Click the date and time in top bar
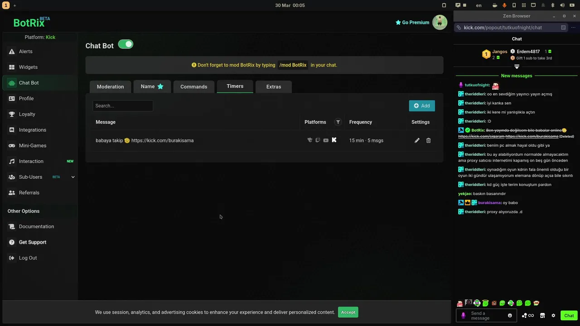580x326 pixels. click(290, 5)
